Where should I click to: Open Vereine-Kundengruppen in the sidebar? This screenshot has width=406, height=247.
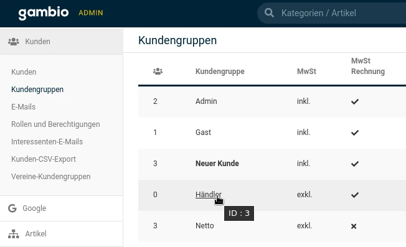51,177
